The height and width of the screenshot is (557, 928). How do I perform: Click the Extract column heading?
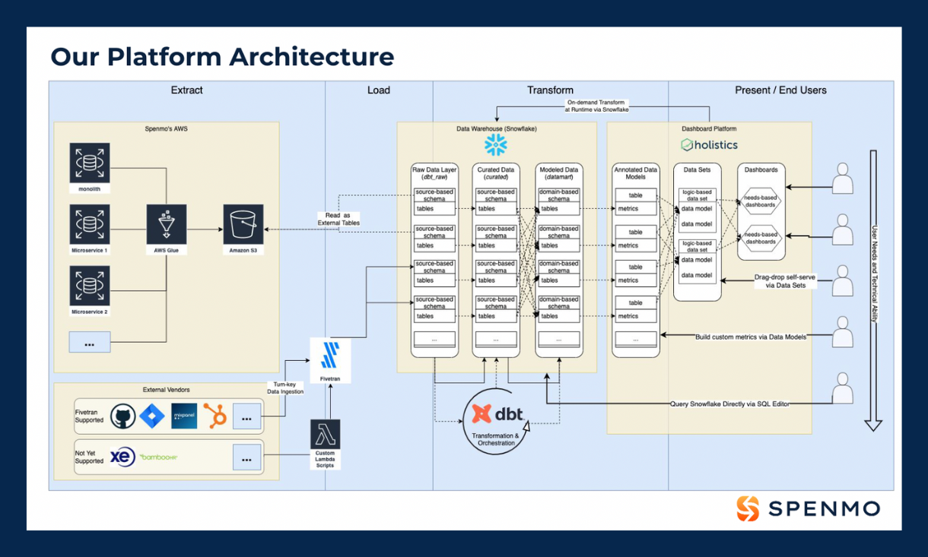coord(186,90)
